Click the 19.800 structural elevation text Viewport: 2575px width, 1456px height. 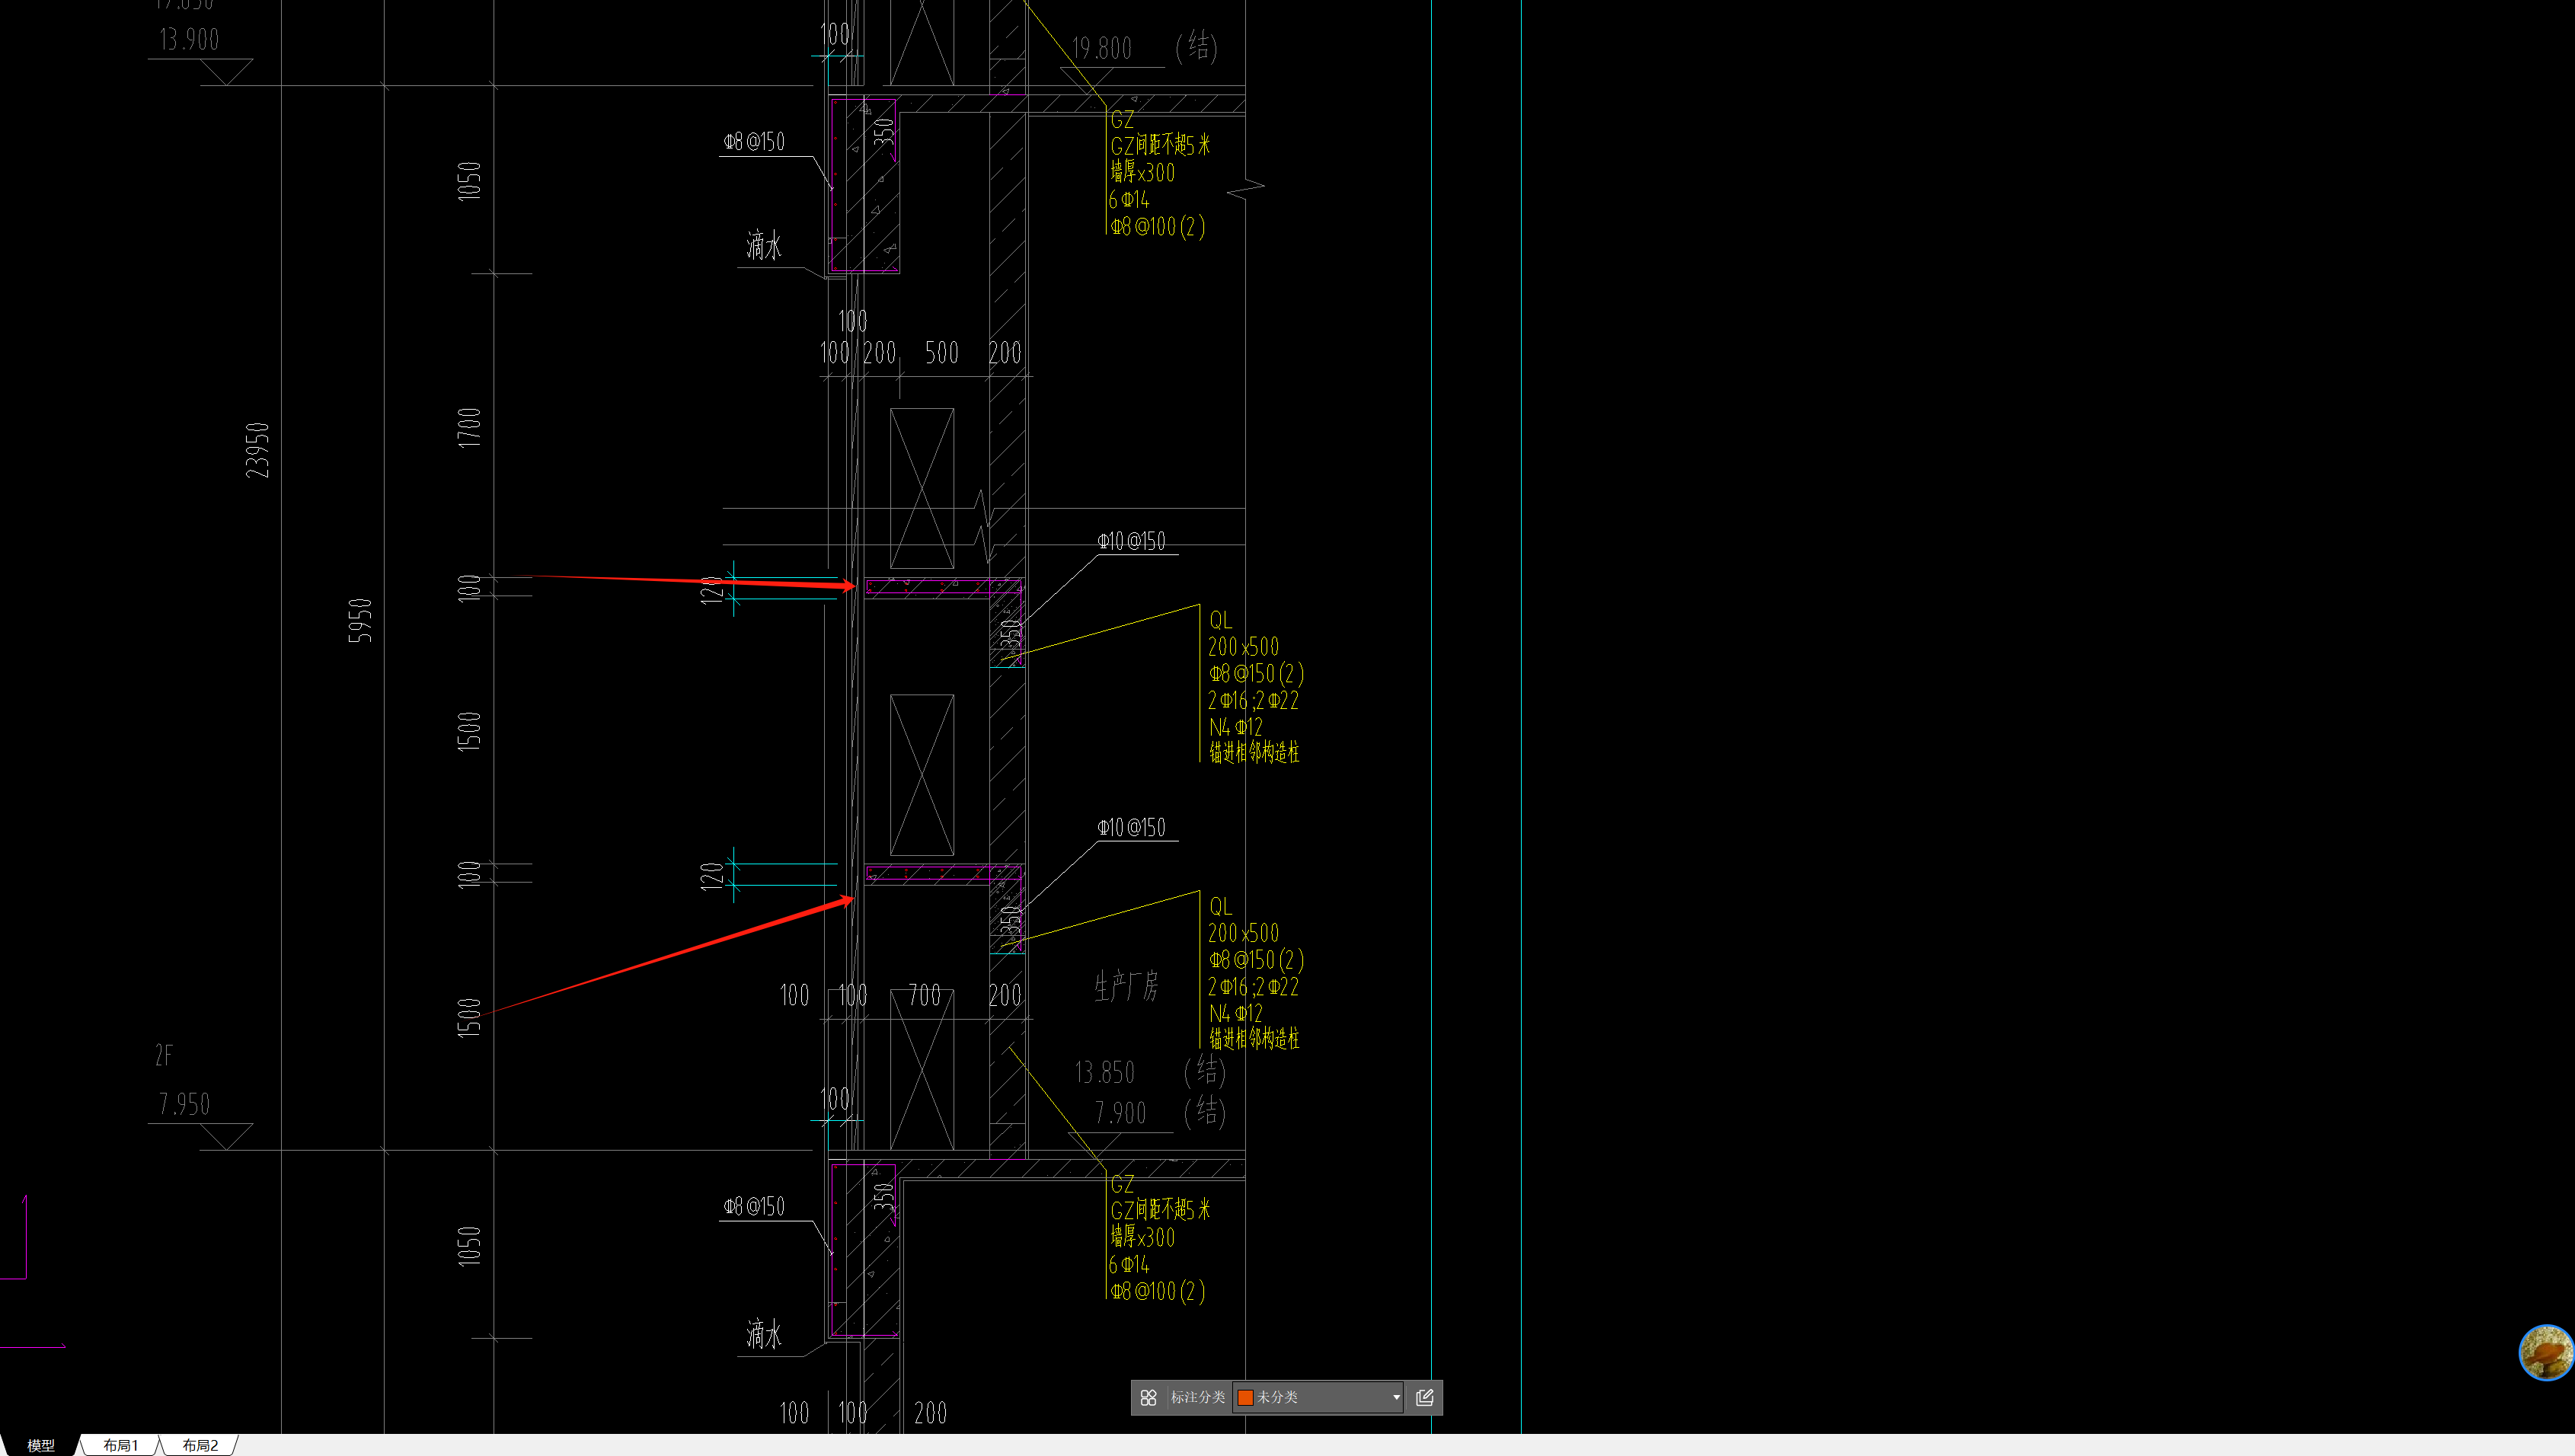coord(1102,48)
